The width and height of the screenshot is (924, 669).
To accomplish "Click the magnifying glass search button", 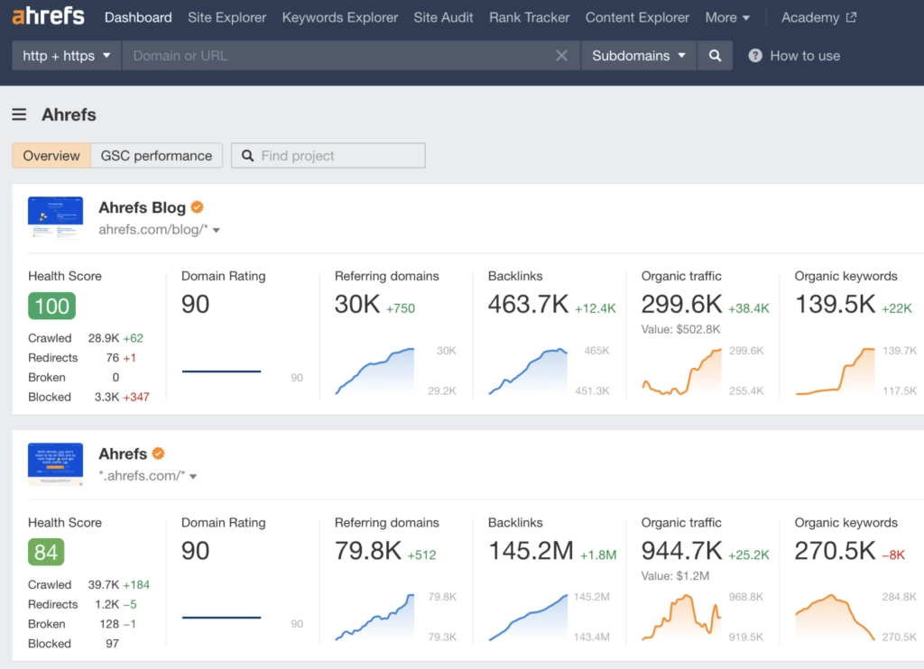I will [715, 56].
